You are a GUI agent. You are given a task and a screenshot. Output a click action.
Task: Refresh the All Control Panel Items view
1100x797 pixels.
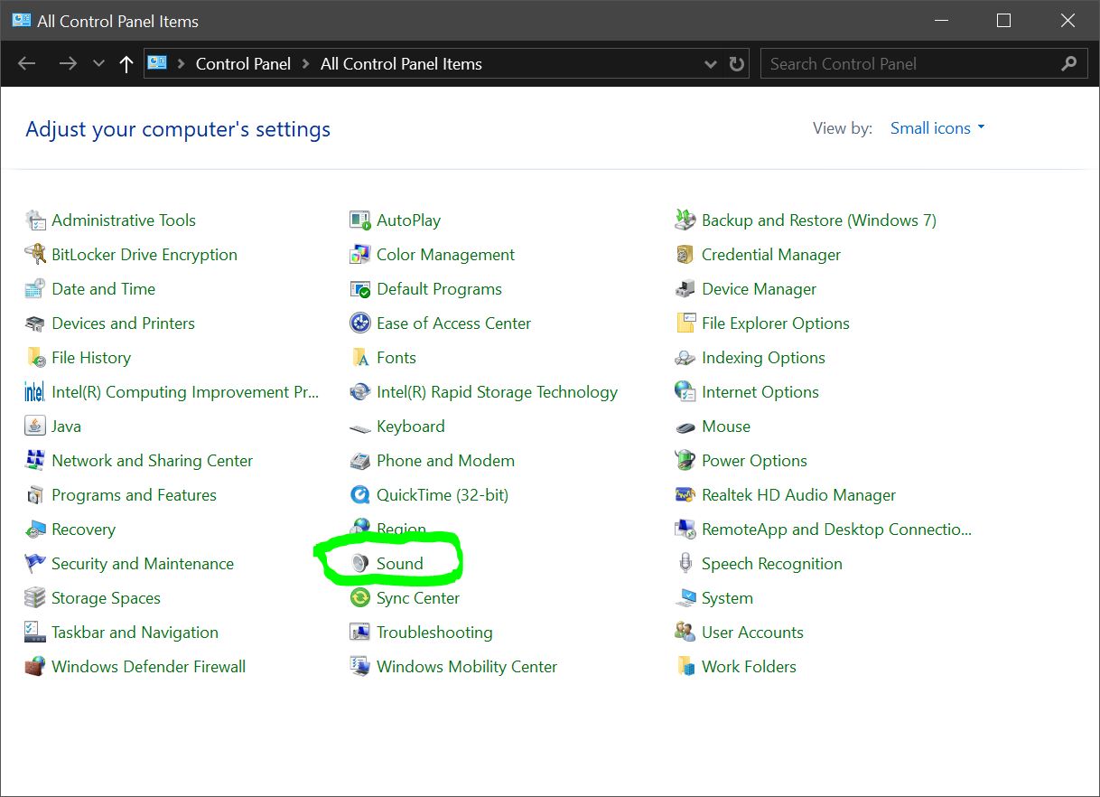pos(737,64)
